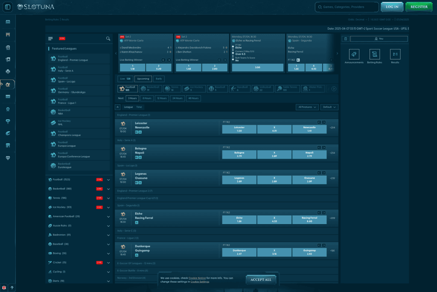Open the hamburger menu above Featured Leagues

[x=50, y=38]
